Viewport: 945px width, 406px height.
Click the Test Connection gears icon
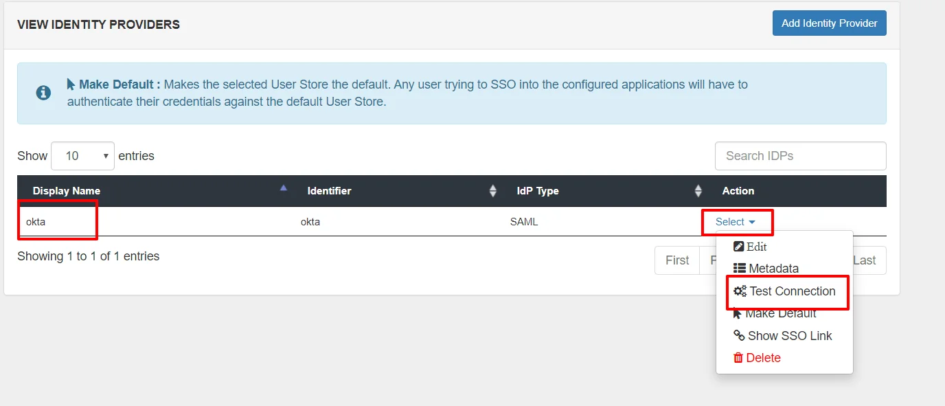740,291
